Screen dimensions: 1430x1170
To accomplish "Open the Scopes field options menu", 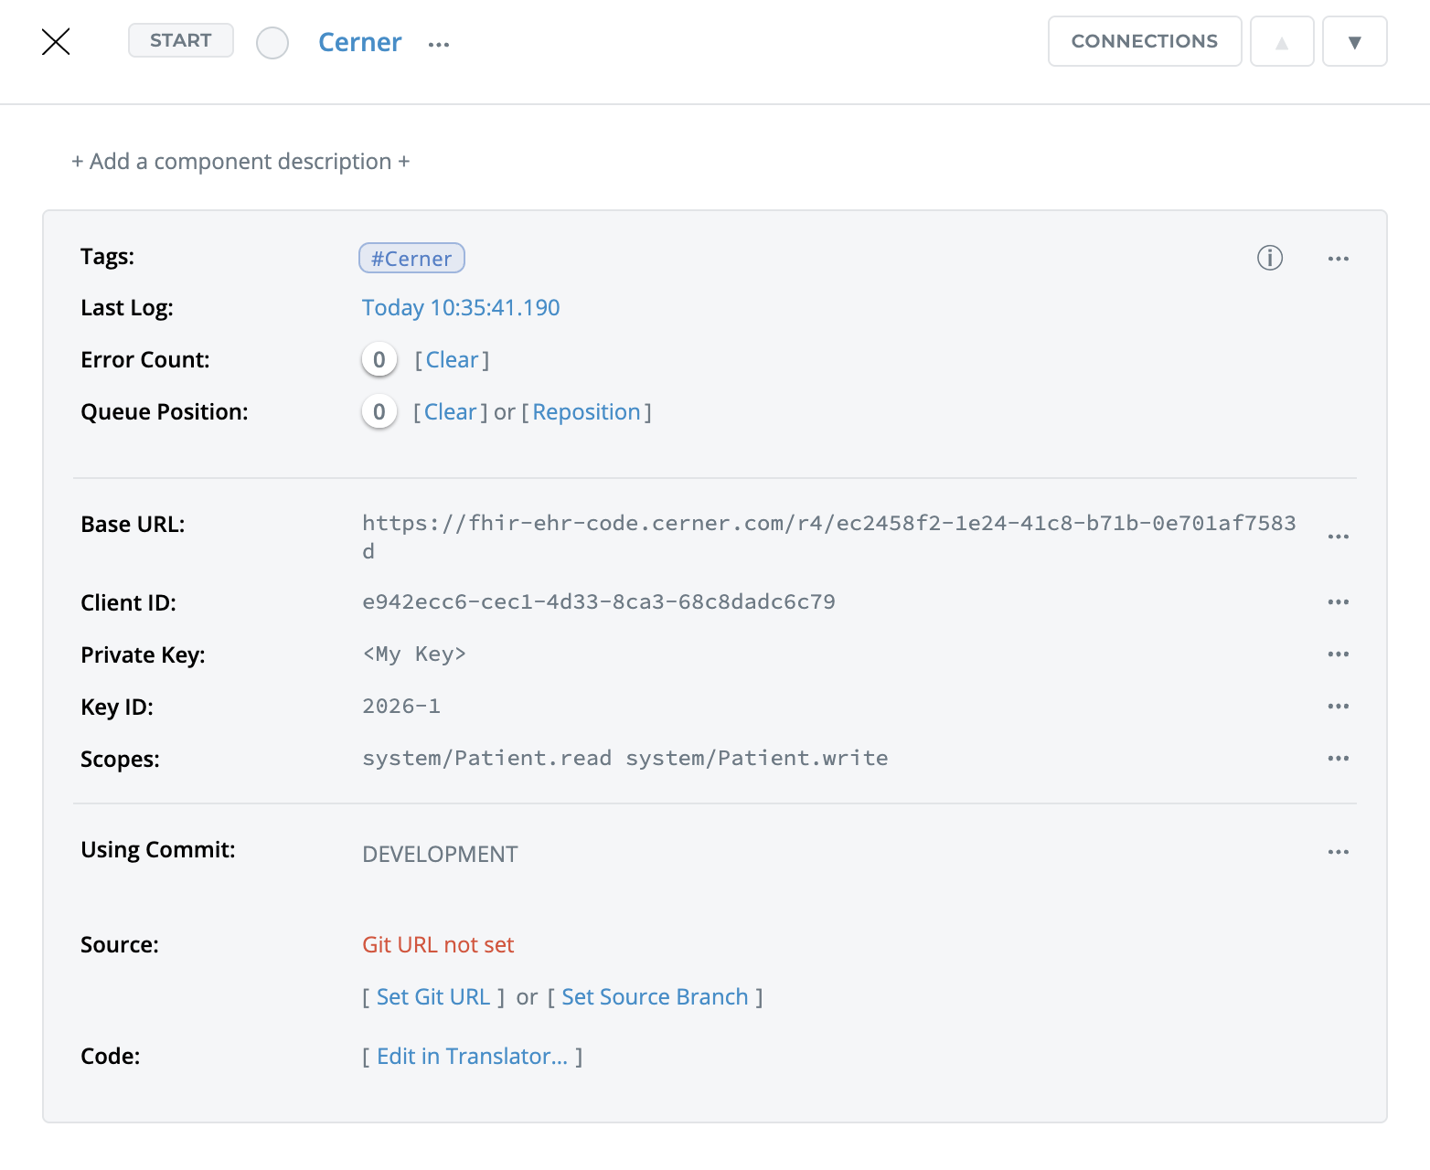I will pos(1338,759).
